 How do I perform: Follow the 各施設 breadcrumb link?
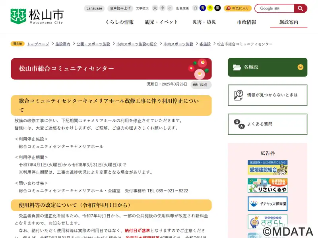205,44
